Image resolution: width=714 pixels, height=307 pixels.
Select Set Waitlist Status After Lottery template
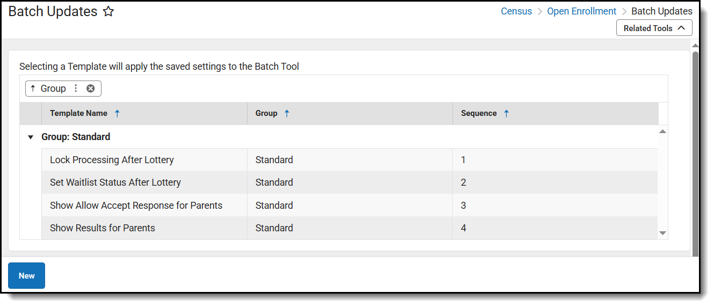[115, 182]
